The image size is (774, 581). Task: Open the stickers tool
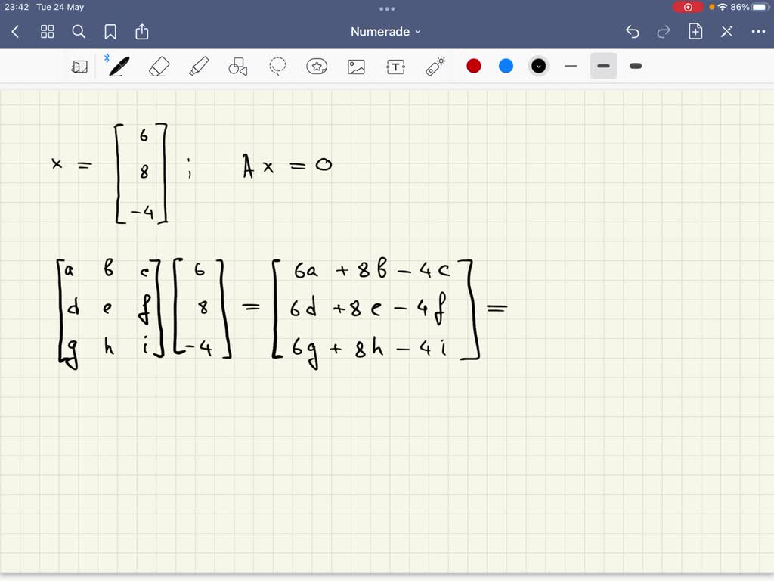(317, 67)
